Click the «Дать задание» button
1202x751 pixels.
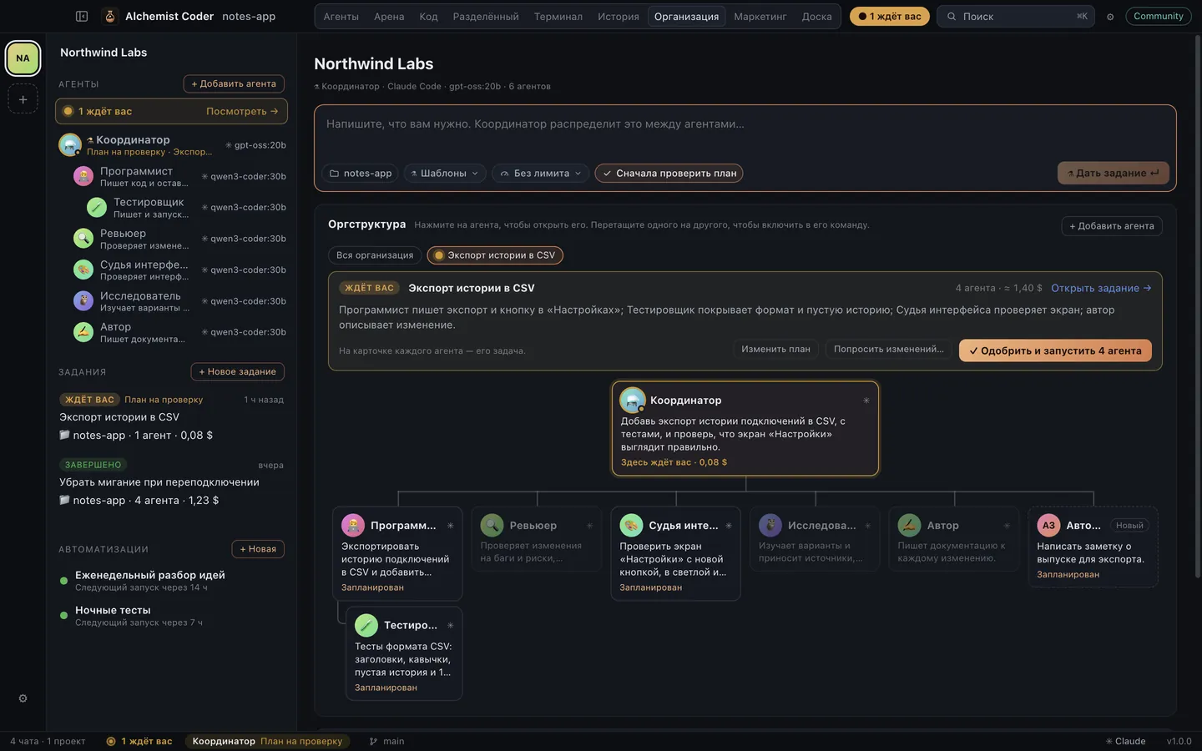coord(1113,173)
